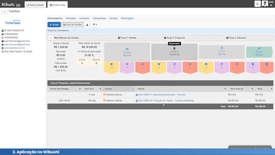Click the Fase 3 yellow bell showing 7

pos(206,67)
